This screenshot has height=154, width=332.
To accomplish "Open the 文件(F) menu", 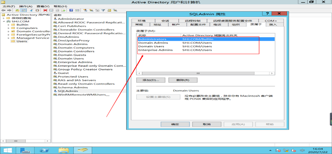I will [9, 7].
